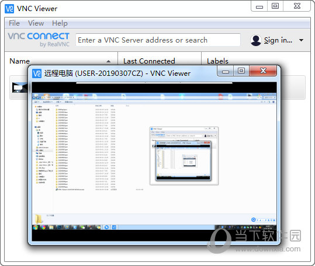Open Photoshop icon in remote taskbar
This screenshot has width=315, height=266.
click(60, 228)
